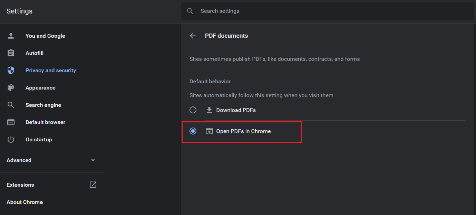Open the About Chrome page
The height and width of the screenshot is (215, 476).
tap(25, 202)
